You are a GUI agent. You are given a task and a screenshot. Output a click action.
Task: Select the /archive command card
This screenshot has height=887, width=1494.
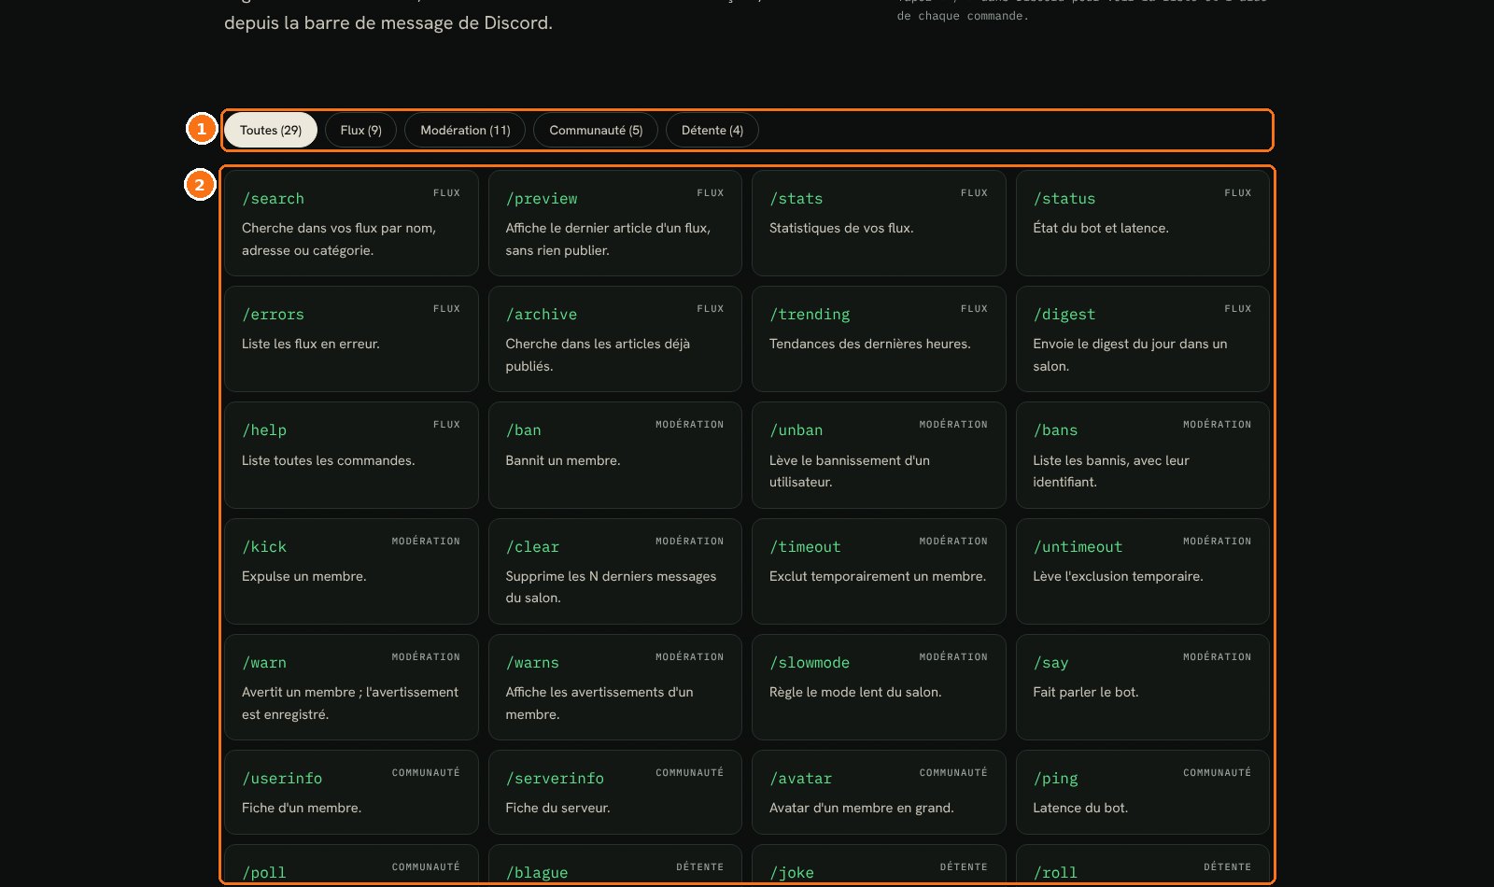615,339
